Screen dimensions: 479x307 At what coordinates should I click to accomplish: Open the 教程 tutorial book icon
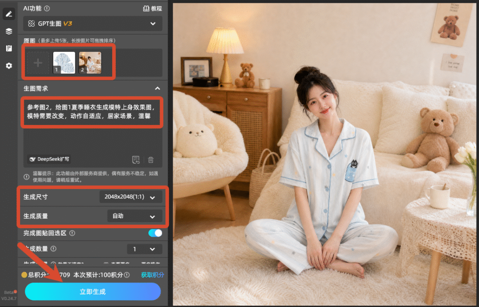click(x=146, y=8)
